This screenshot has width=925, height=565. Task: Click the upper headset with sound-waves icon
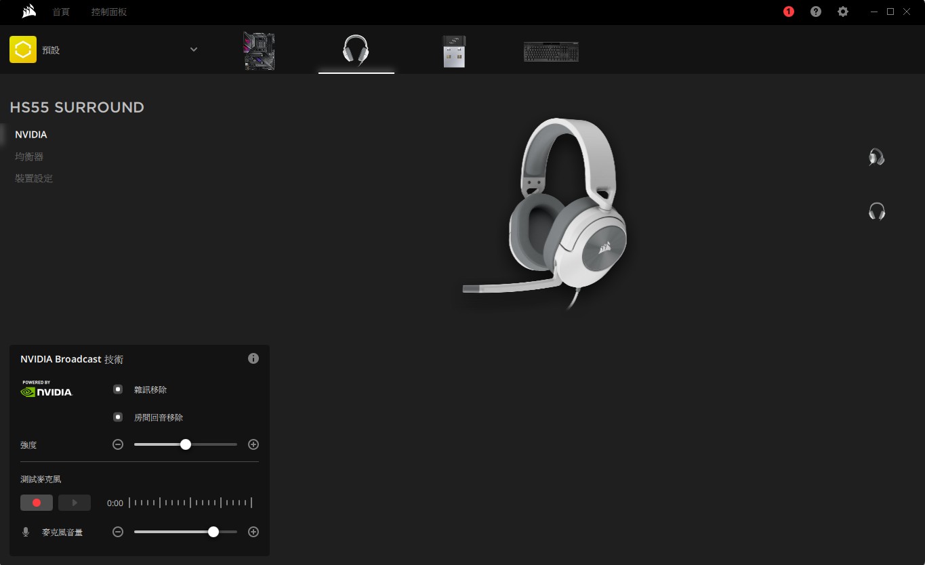click(x=877, y=157)
